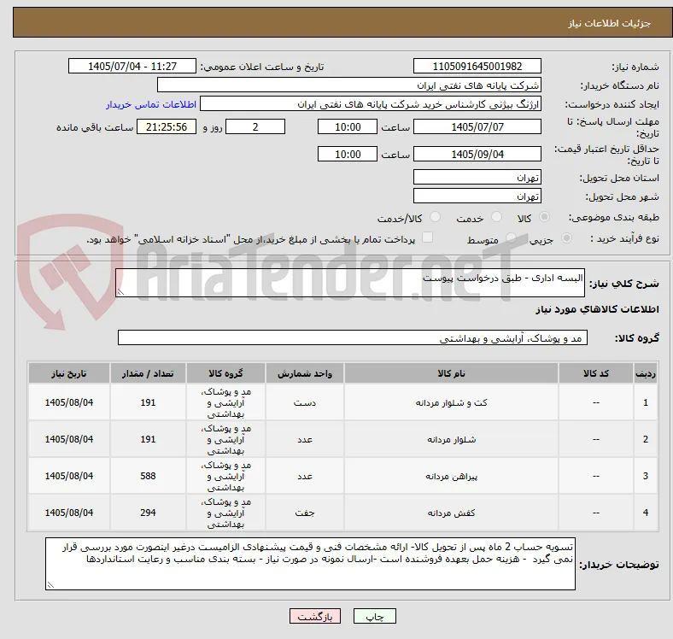This screenshot has width=673, height=639.
Task: Click the واحد شمارش column header
Action: [x=305, y=373]
